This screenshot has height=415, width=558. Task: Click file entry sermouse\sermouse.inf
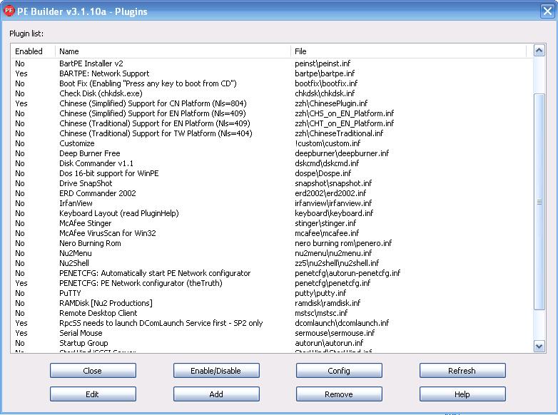[x=335, y=333]
